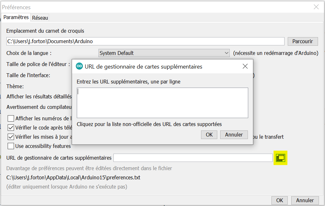This screenshot has height=206, width=325.
Task: Click the Arduino logo in dialog title
Action: click(x=79, y=66)
